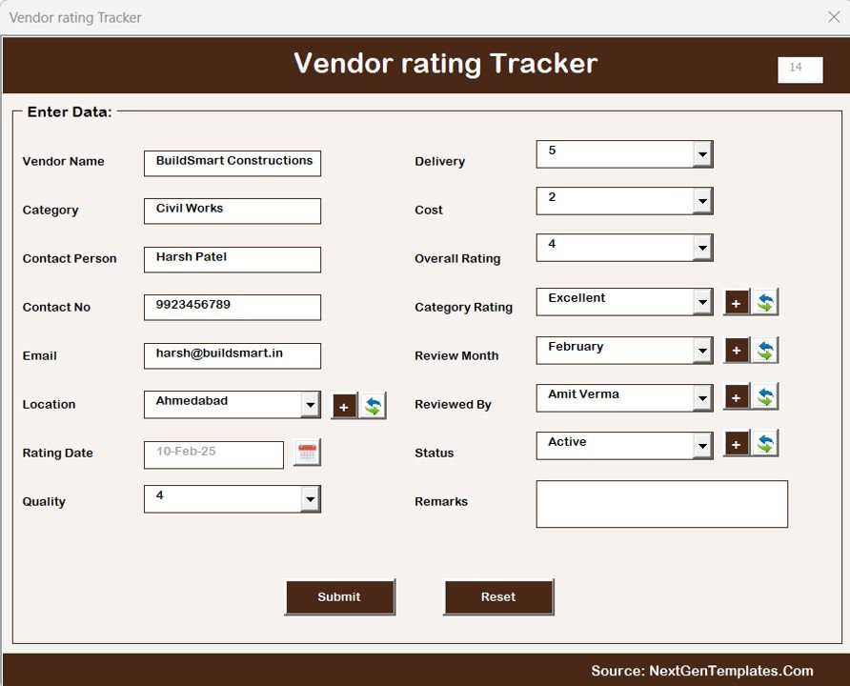Click the refresh icon beside Location
Image resolution: width=850 pixels, height=686 pixels.
pos(373,406)
